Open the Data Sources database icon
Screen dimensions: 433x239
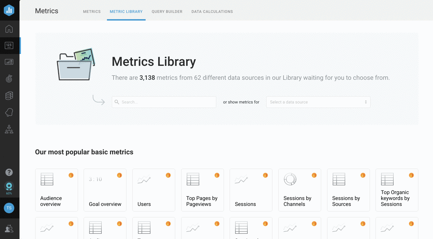[9, 96]
